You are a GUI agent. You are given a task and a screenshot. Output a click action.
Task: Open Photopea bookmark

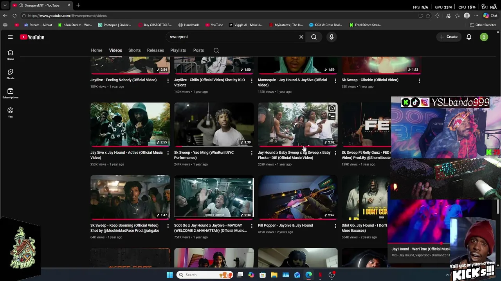tap(115, 25)
